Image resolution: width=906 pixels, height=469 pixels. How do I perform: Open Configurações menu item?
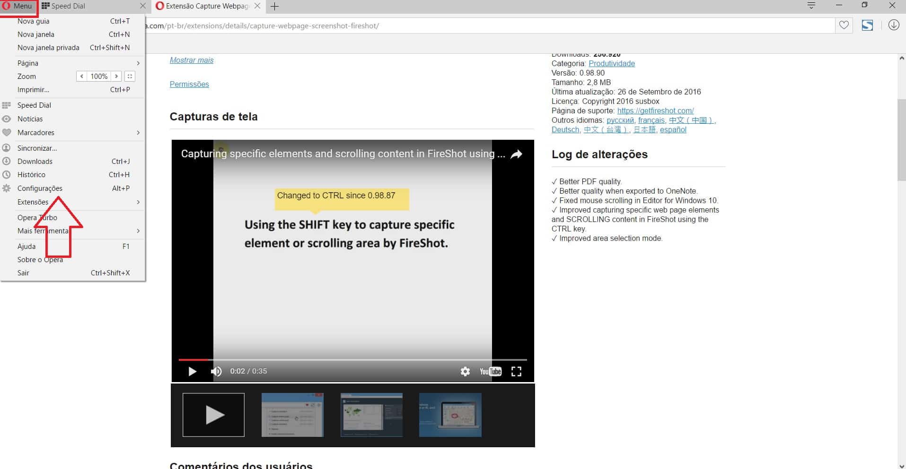(73, 188)
